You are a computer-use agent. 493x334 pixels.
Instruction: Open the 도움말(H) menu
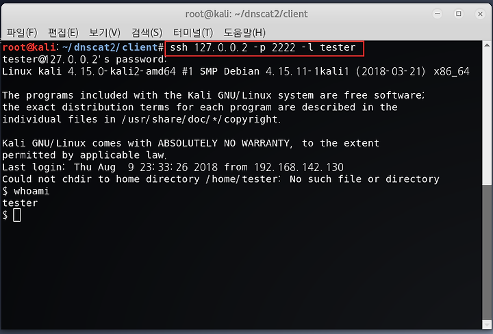click(244, 32)
